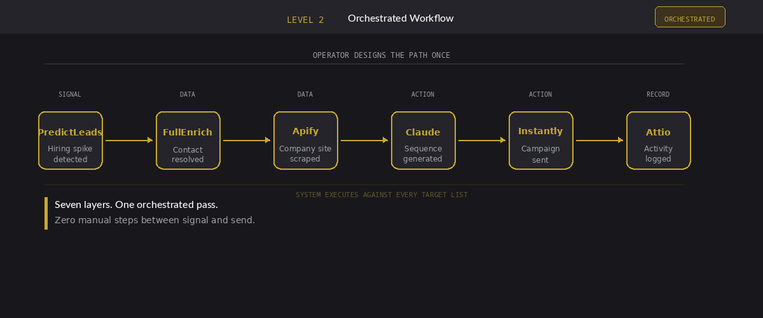The image size is (763, 318).
Task: Click the DATA label above FullEnrich
Action: pos(188,94)
